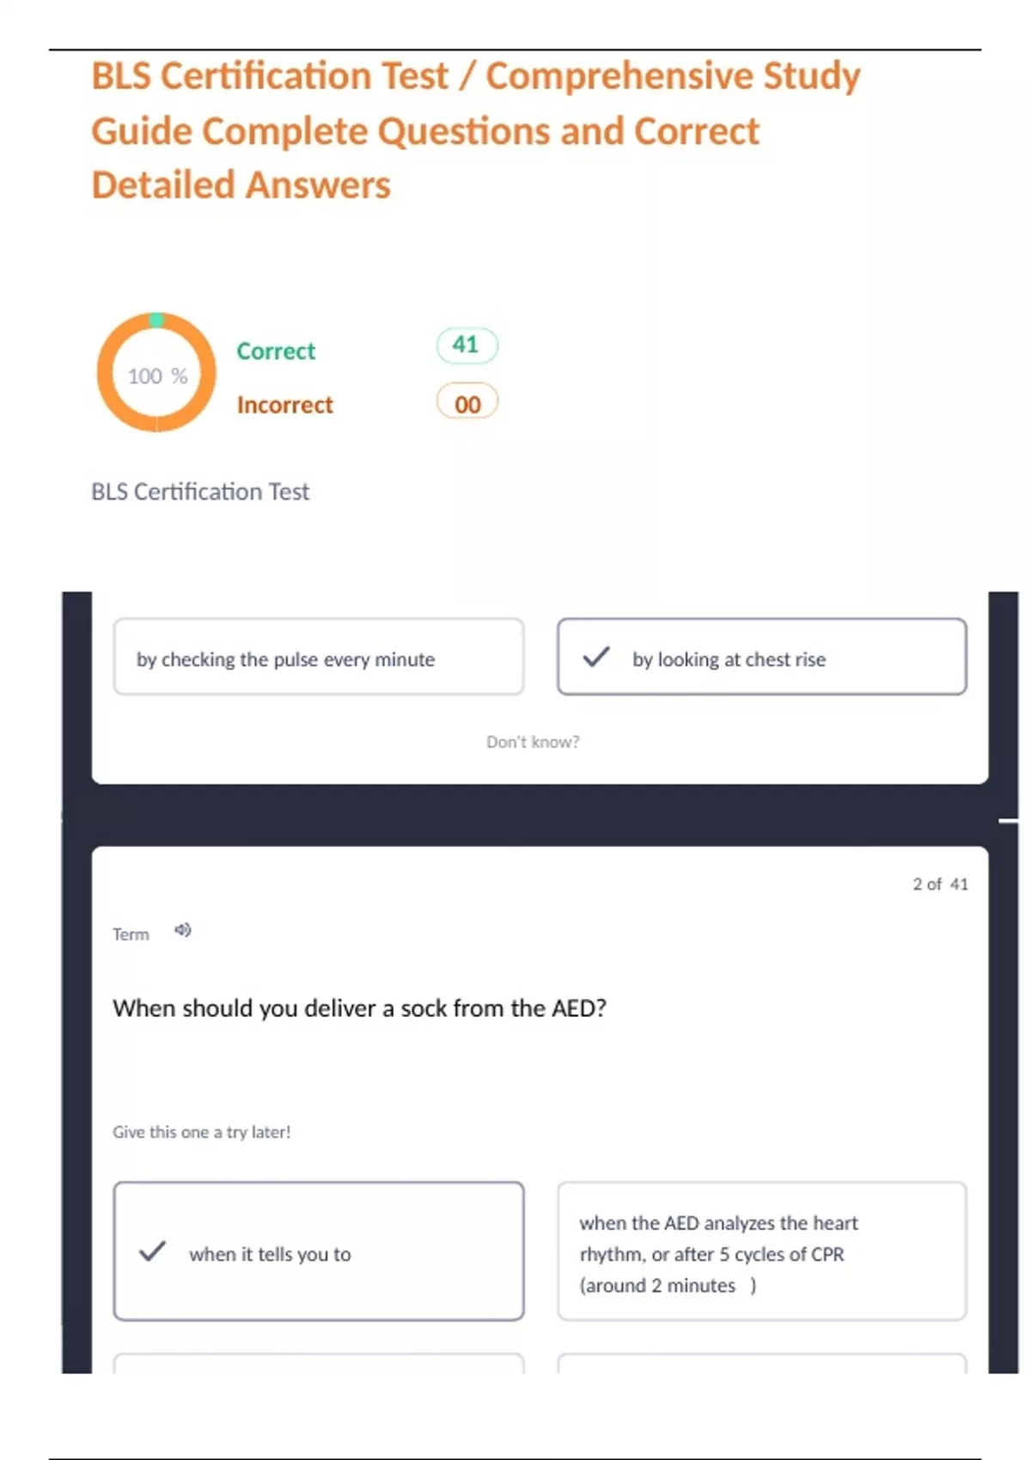The height and width of the screenshot is (1460, 1031).
Task: Click the orange 00 incorrect count badge
Action: point(467,404)
